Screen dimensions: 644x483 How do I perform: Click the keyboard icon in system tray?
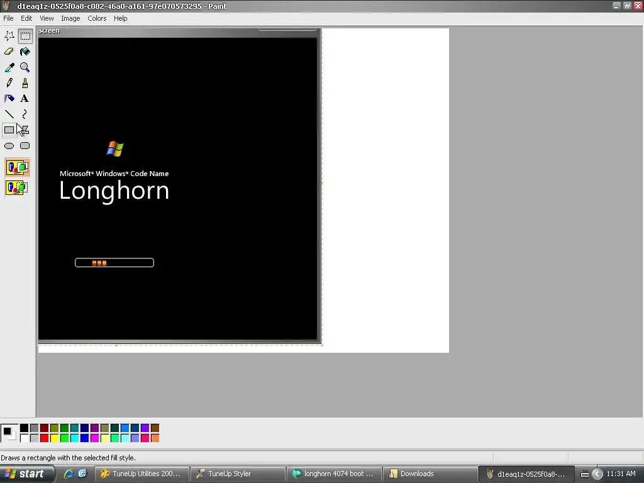585,474
